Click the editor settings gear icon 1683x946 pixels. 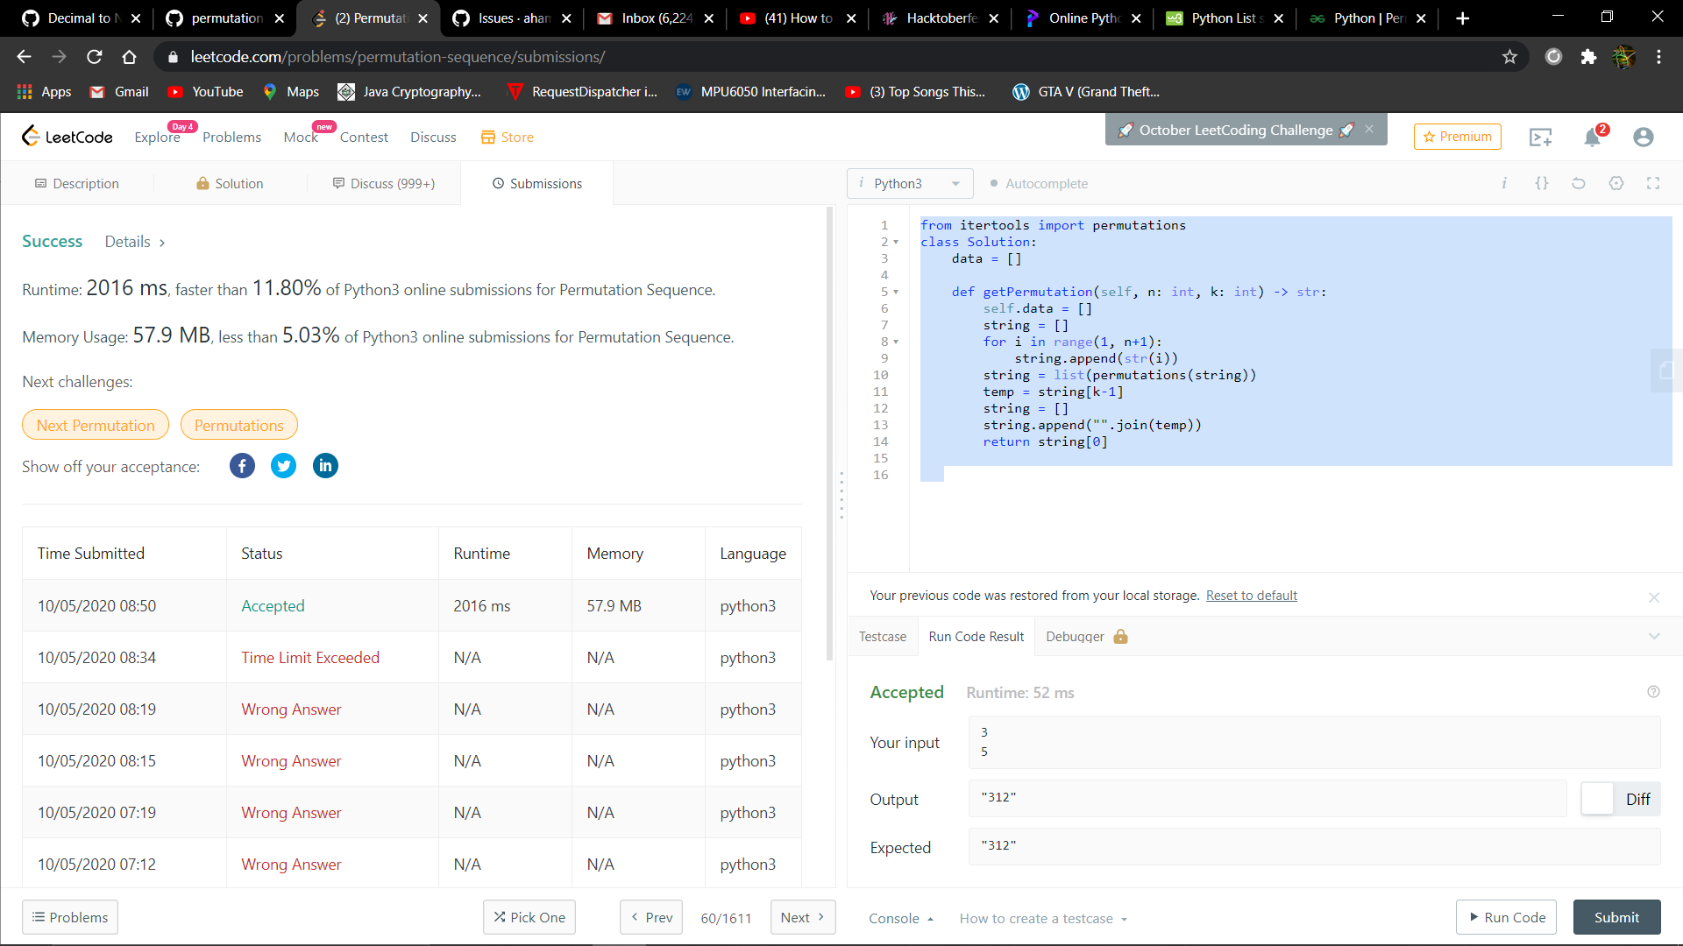tap(1616, 184)
